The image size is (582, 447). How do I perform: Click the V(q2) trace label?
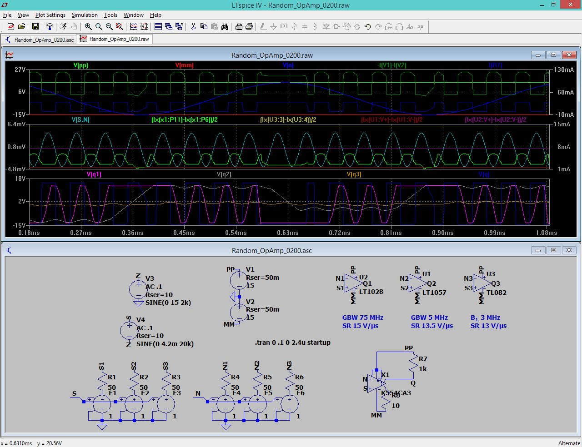pyautogui.click(x=224, y=174)
